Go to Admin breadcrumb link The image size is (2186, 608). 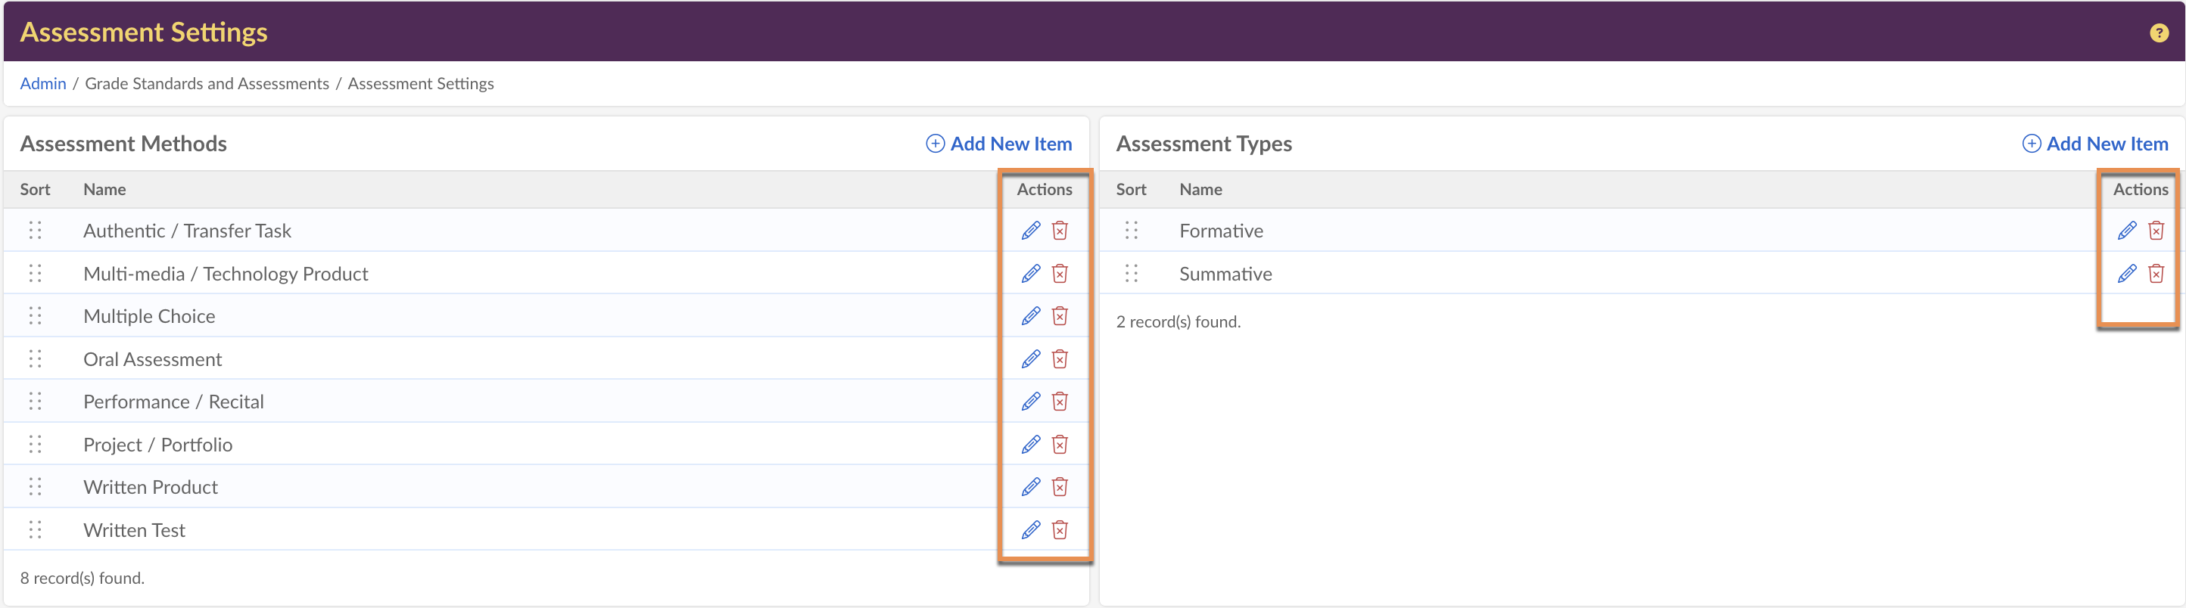[x=42, y=84]
